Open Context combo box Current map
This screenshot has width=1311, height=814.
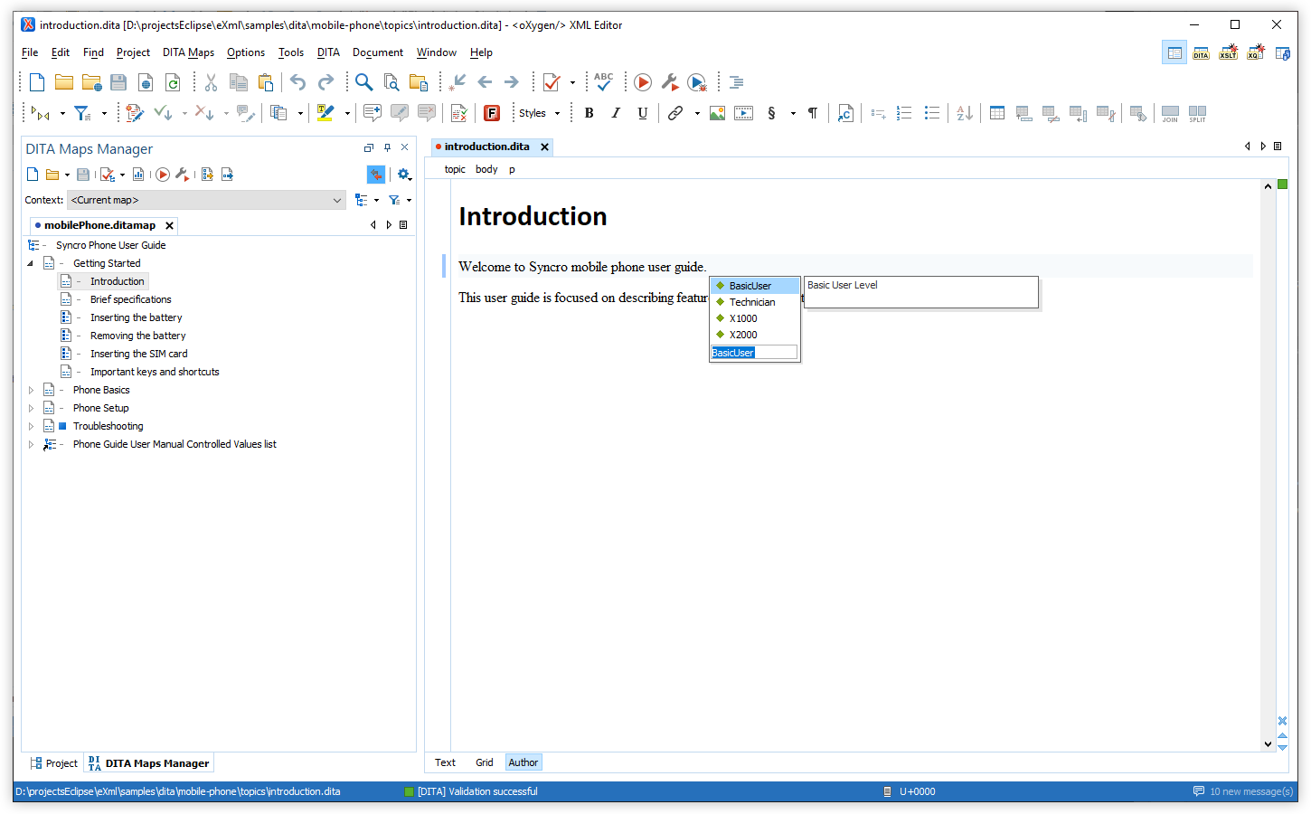click(x=207, y=200)
